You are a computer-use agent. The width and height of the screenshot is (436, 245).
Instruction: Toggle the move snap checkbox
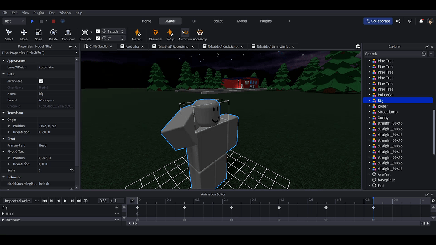pos(98,31)
